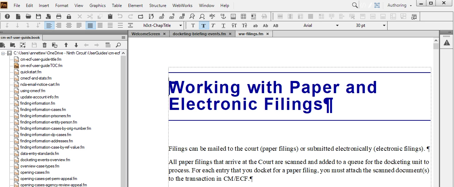Select cm-ecf-user-guideTOC.fm in the book

41,66
